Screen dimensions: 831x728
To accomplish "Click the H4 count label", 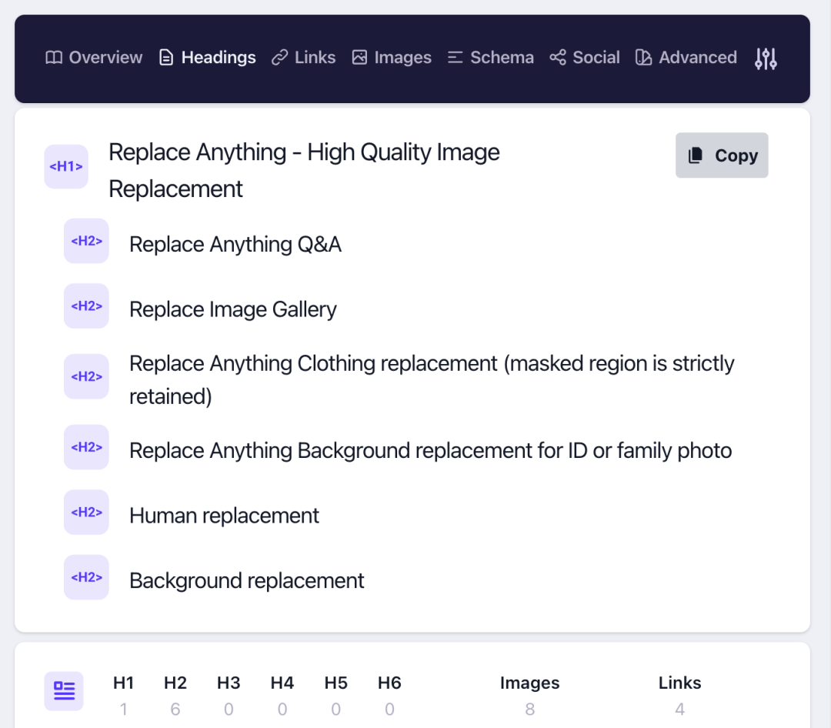I will pyautogui.click(x=282, y=683).
